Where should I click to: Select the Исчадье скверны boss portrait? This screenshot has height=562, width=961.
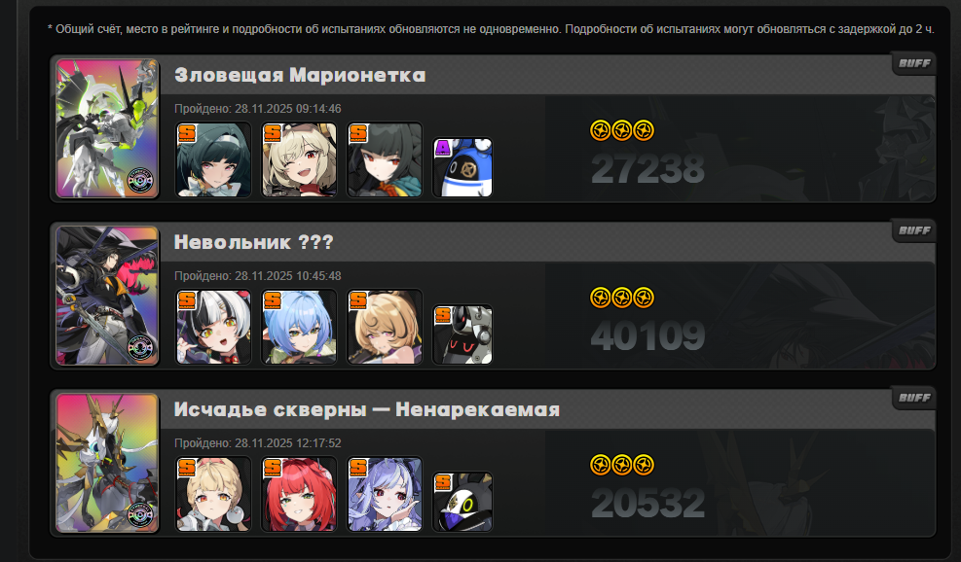[x=107, y=463]
